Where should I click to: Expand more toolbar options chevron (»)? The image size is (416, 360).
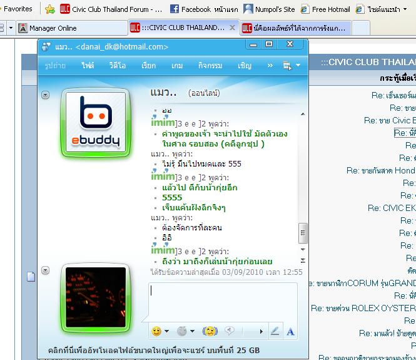270,65
